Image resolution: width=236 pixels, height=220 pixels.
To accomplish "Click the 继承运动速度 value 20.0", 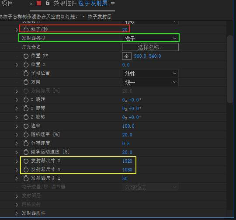I will click(x=127, y=152).
